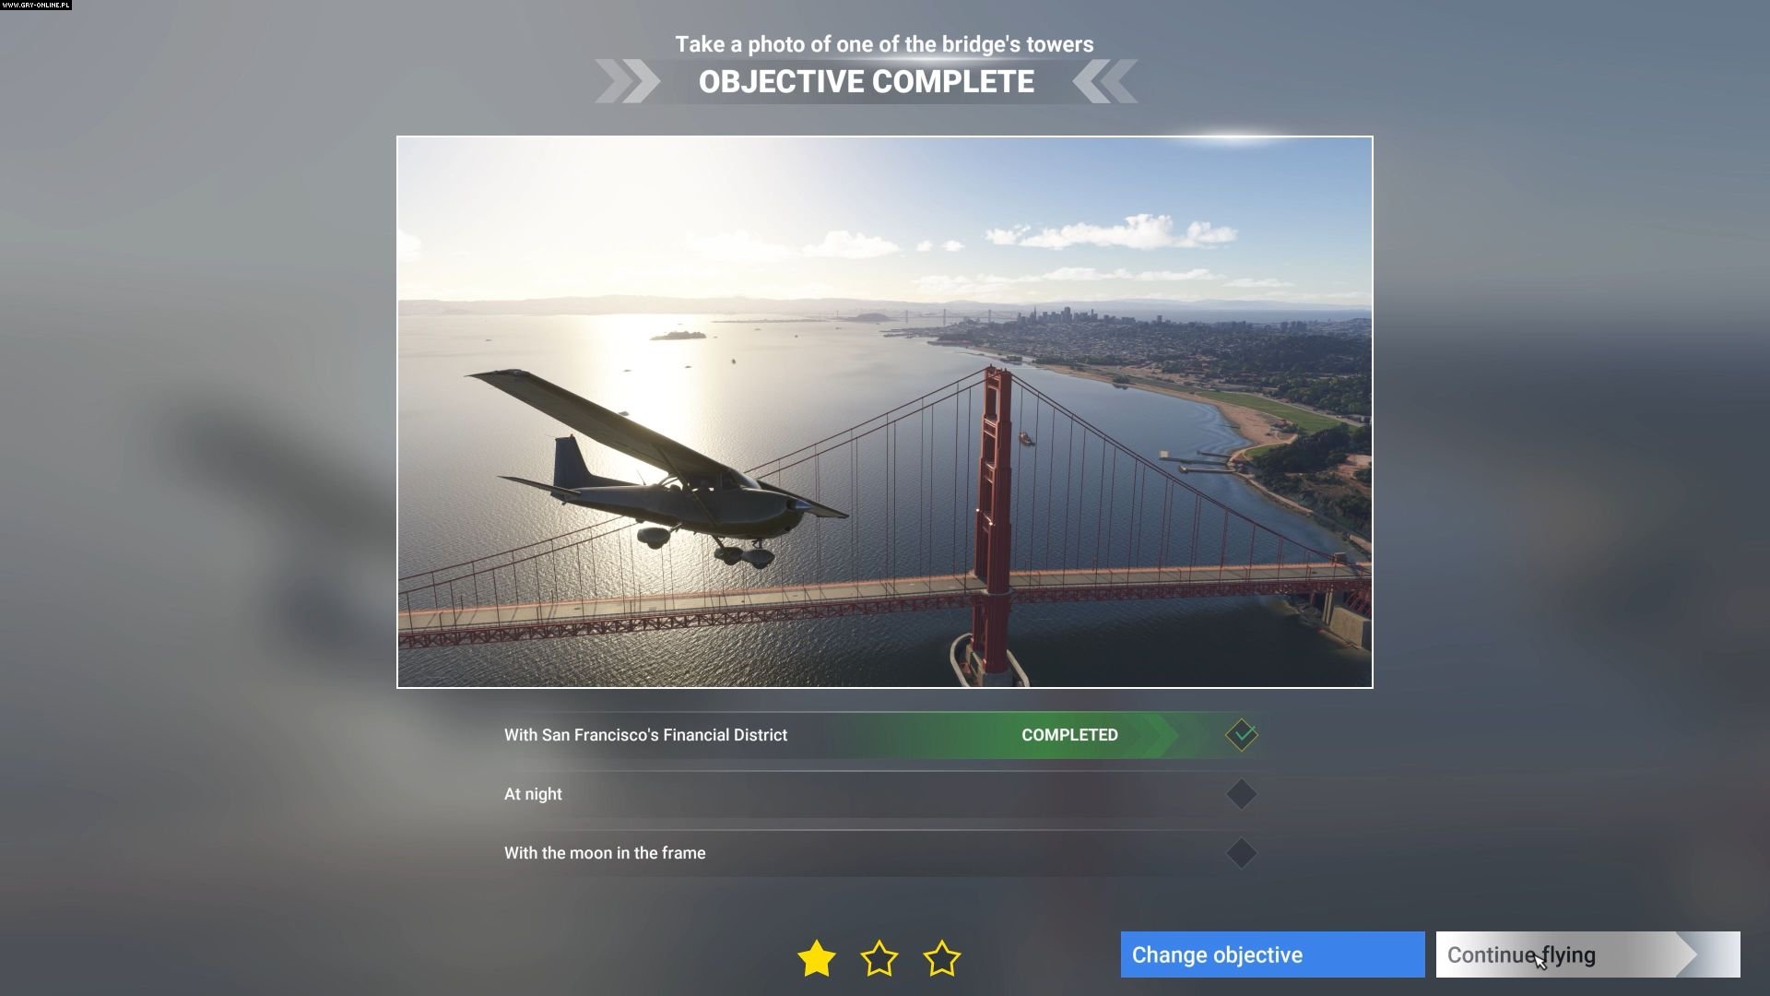Click the empty second star
Viewport: 1770px width, 996px height.
[x=879, y=958]
